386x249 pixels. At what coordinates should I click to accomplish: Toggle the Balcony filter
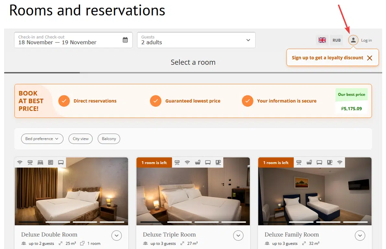click(x=109, y=139)
